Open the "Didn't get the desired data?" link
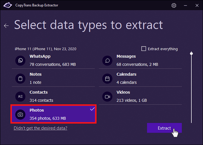Viewport: 203px width, 145px height. pyautogui.click(x=40, y=128)
